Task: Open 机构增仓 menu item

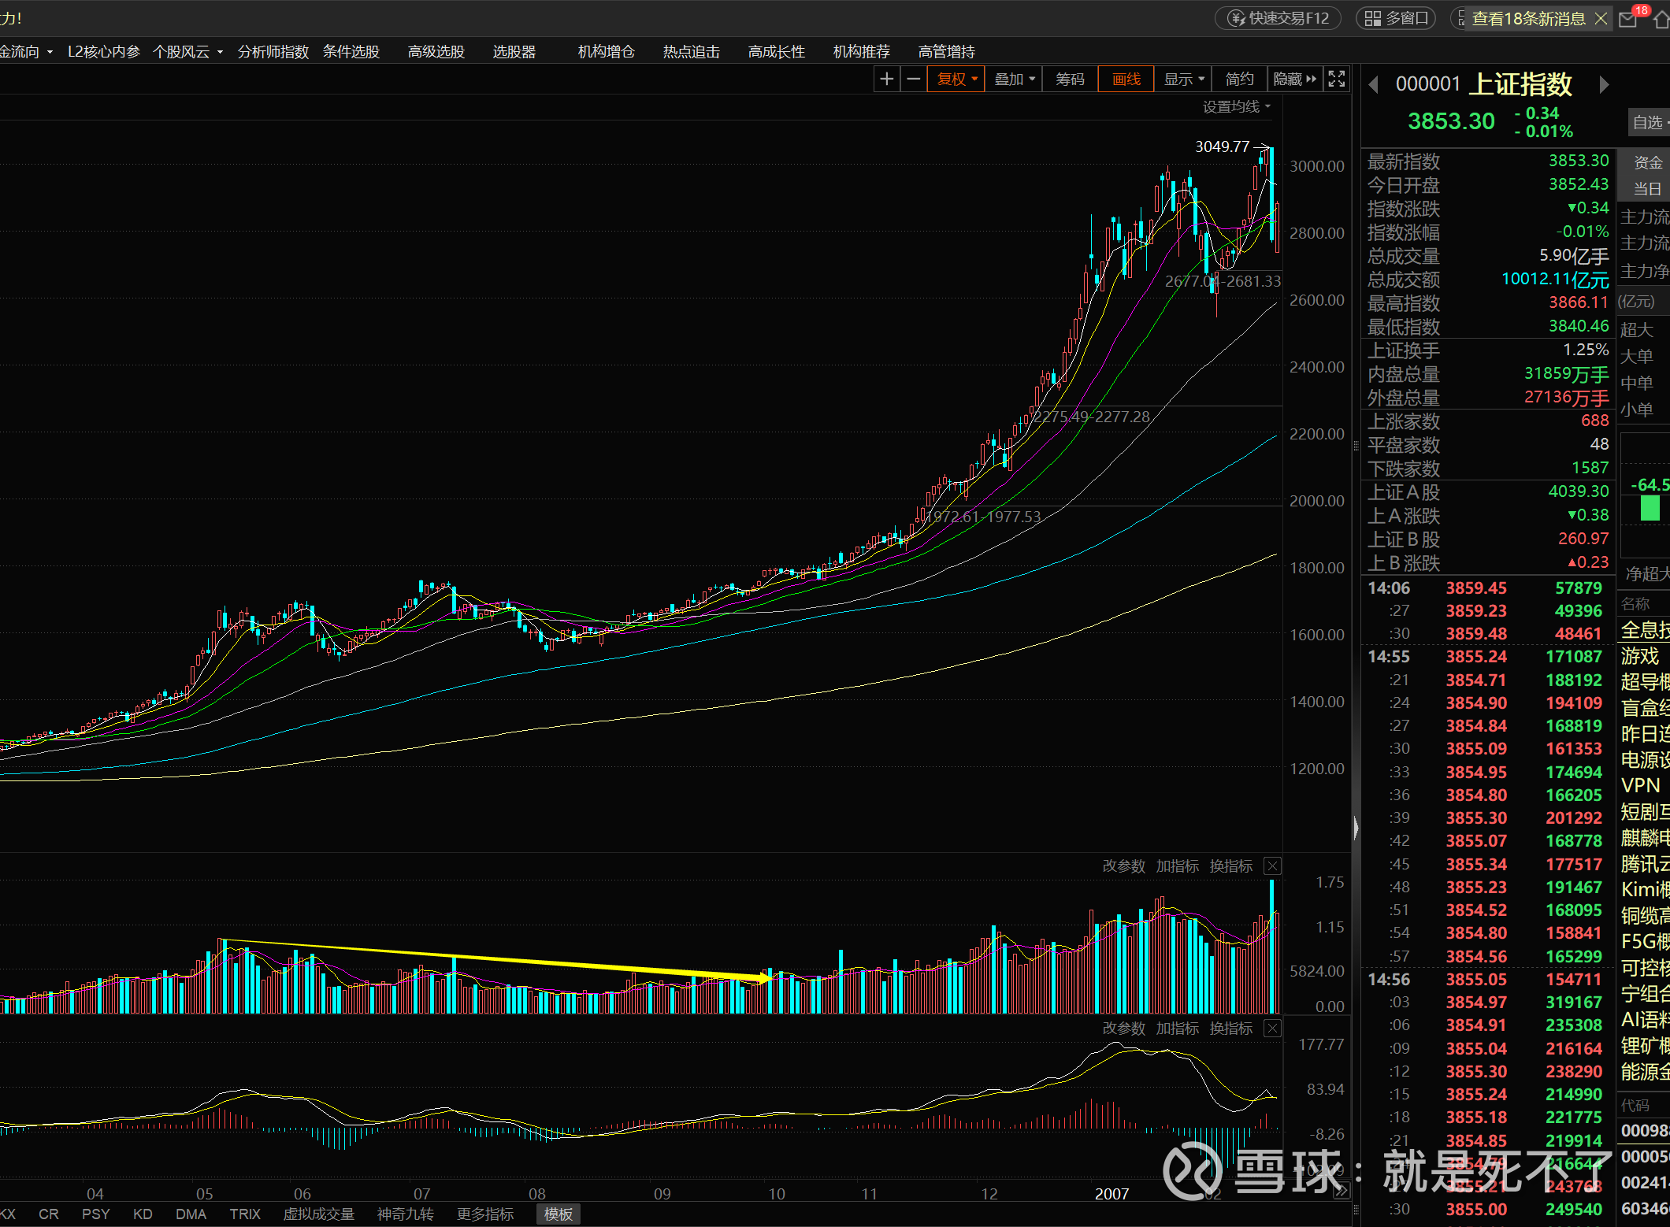Action: pyautogui.click(x=606, y=52)
